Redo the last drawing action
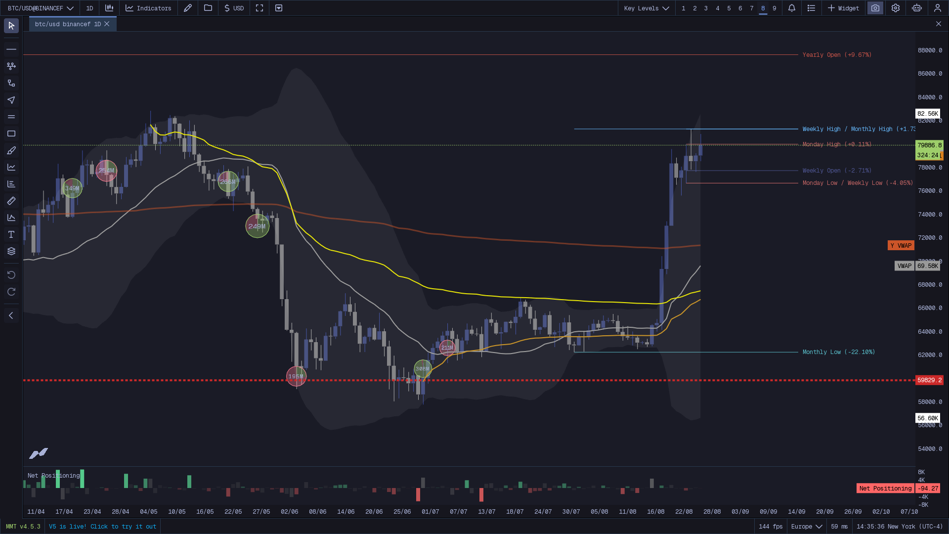Screen dimensions: 949x534 11,292
